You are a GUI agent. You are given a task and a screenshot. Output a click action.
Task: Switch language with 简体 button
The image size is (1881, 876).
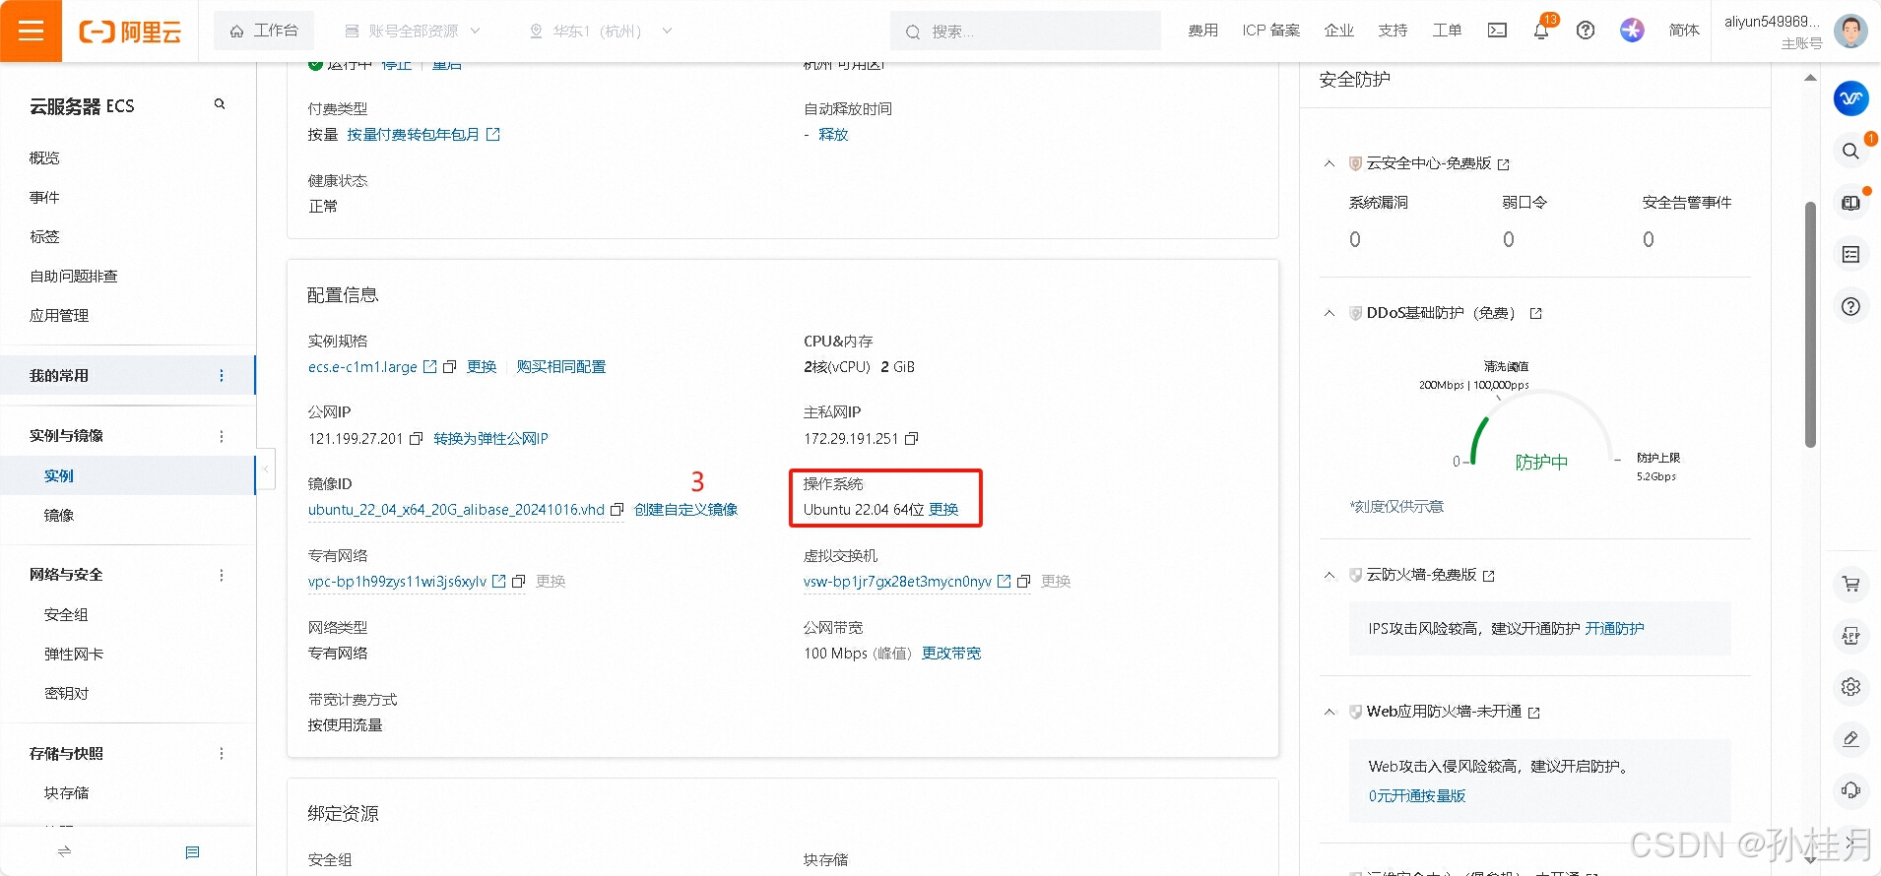(x=1684, y=31)
